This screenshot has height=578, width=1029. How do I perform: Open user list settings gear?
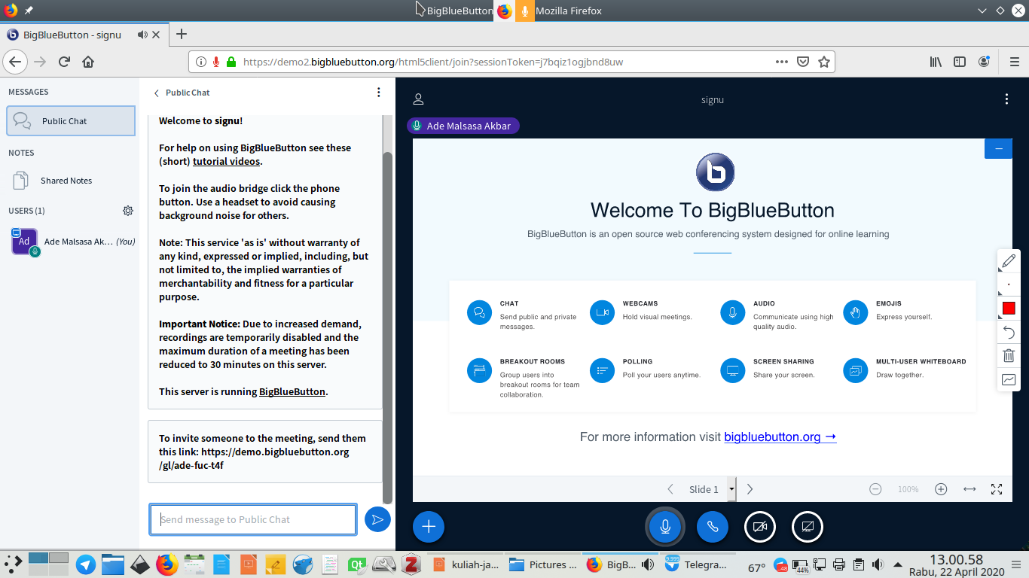pyautogui.click(x=128, y=211)
